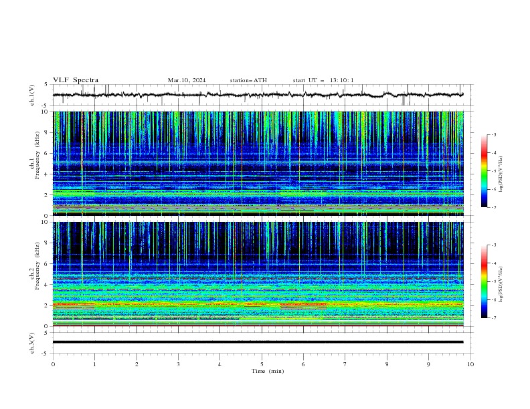Image resolution: width=530 pixels, height=409 pixels.
Task: Click the "ch.3(V)" vertical axis label
Action: tap(31, 343)
